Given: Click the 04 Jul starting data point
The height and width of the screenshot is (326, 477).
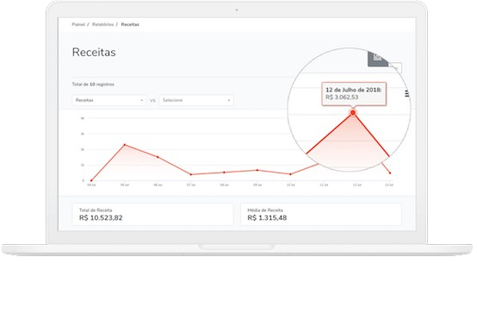Looking at the screenshot, I should coord(91,180).
